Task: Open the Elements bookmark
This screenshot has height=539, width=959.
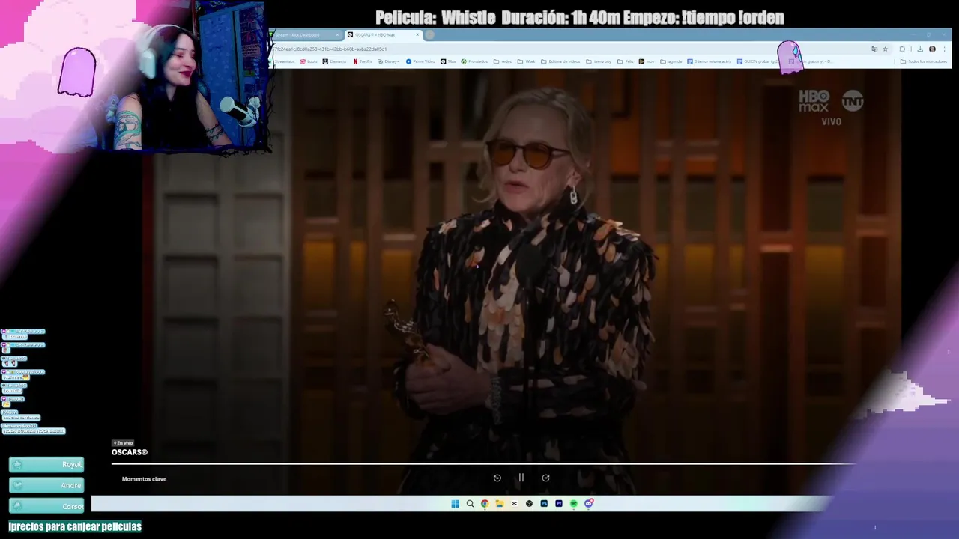Action: (334, 61)
